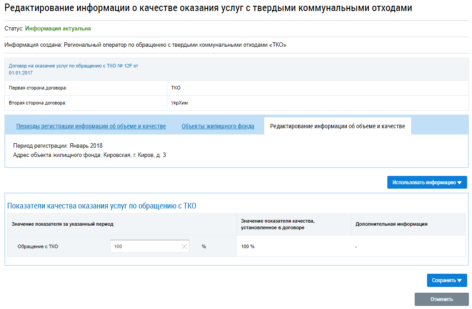Click the Дополнительная информация column header

coord(391,224)
